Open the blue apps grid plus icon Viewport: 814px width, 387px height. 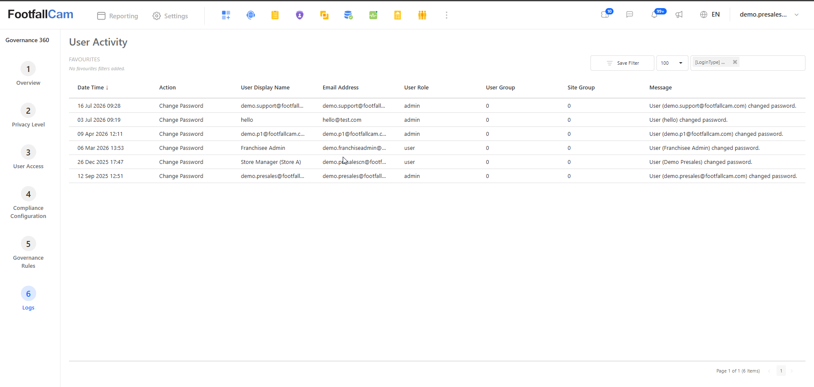click(x=226, y=15)
